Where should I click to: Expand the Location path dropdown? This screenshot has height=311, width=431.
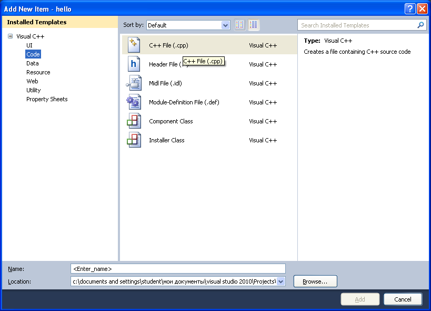280,281
